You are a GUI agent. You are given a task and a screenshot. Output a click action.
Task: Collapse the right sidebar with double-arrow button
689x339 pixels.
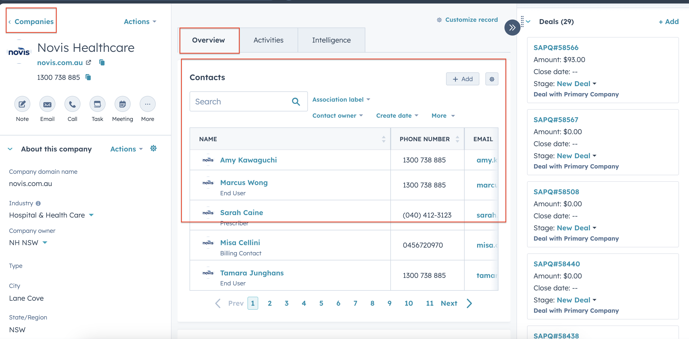point(512,28)
